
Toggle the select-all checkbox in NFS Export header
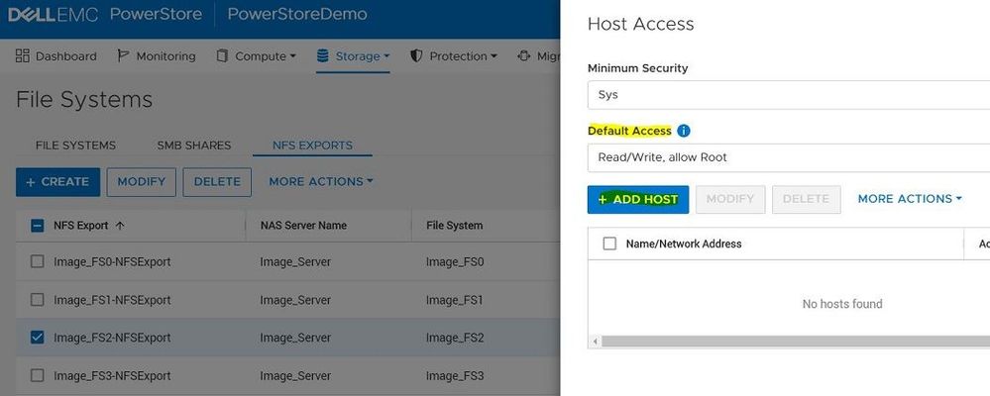(x=38, y=226)
